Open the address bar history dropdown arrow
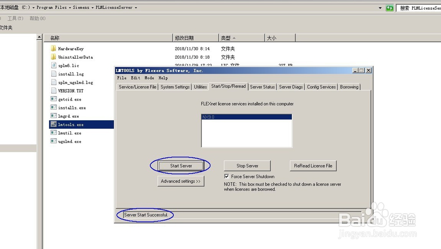The height and width of the screenshot is (249, 441). point(380,8)
